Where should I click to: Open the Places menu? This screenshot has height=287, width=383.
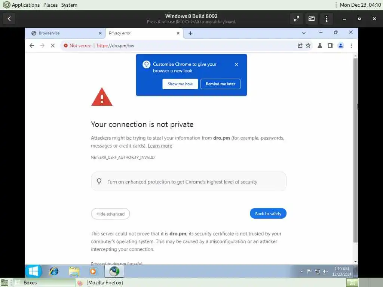50,5
